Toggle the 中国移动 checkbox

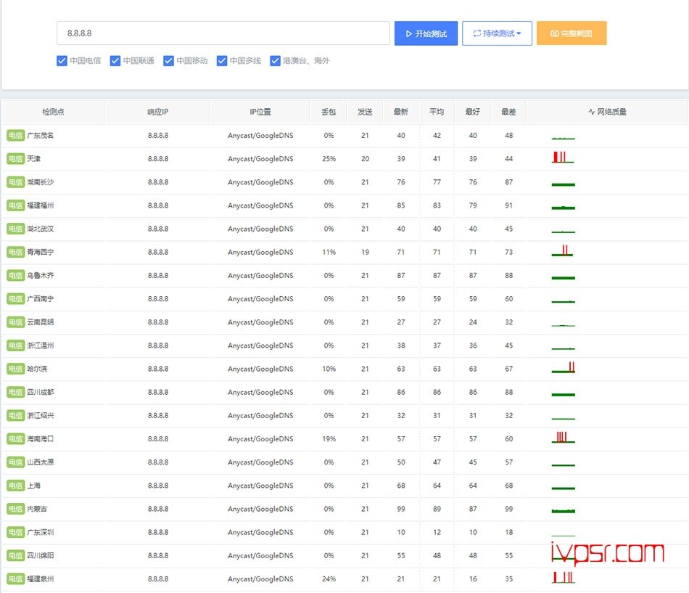[168, 61]
